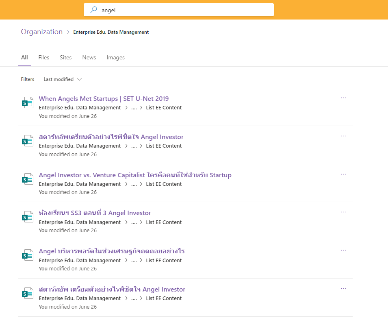Switch to the News tab
The height and width of the screenshot is (320, 388).
click(x=89, y=57)
